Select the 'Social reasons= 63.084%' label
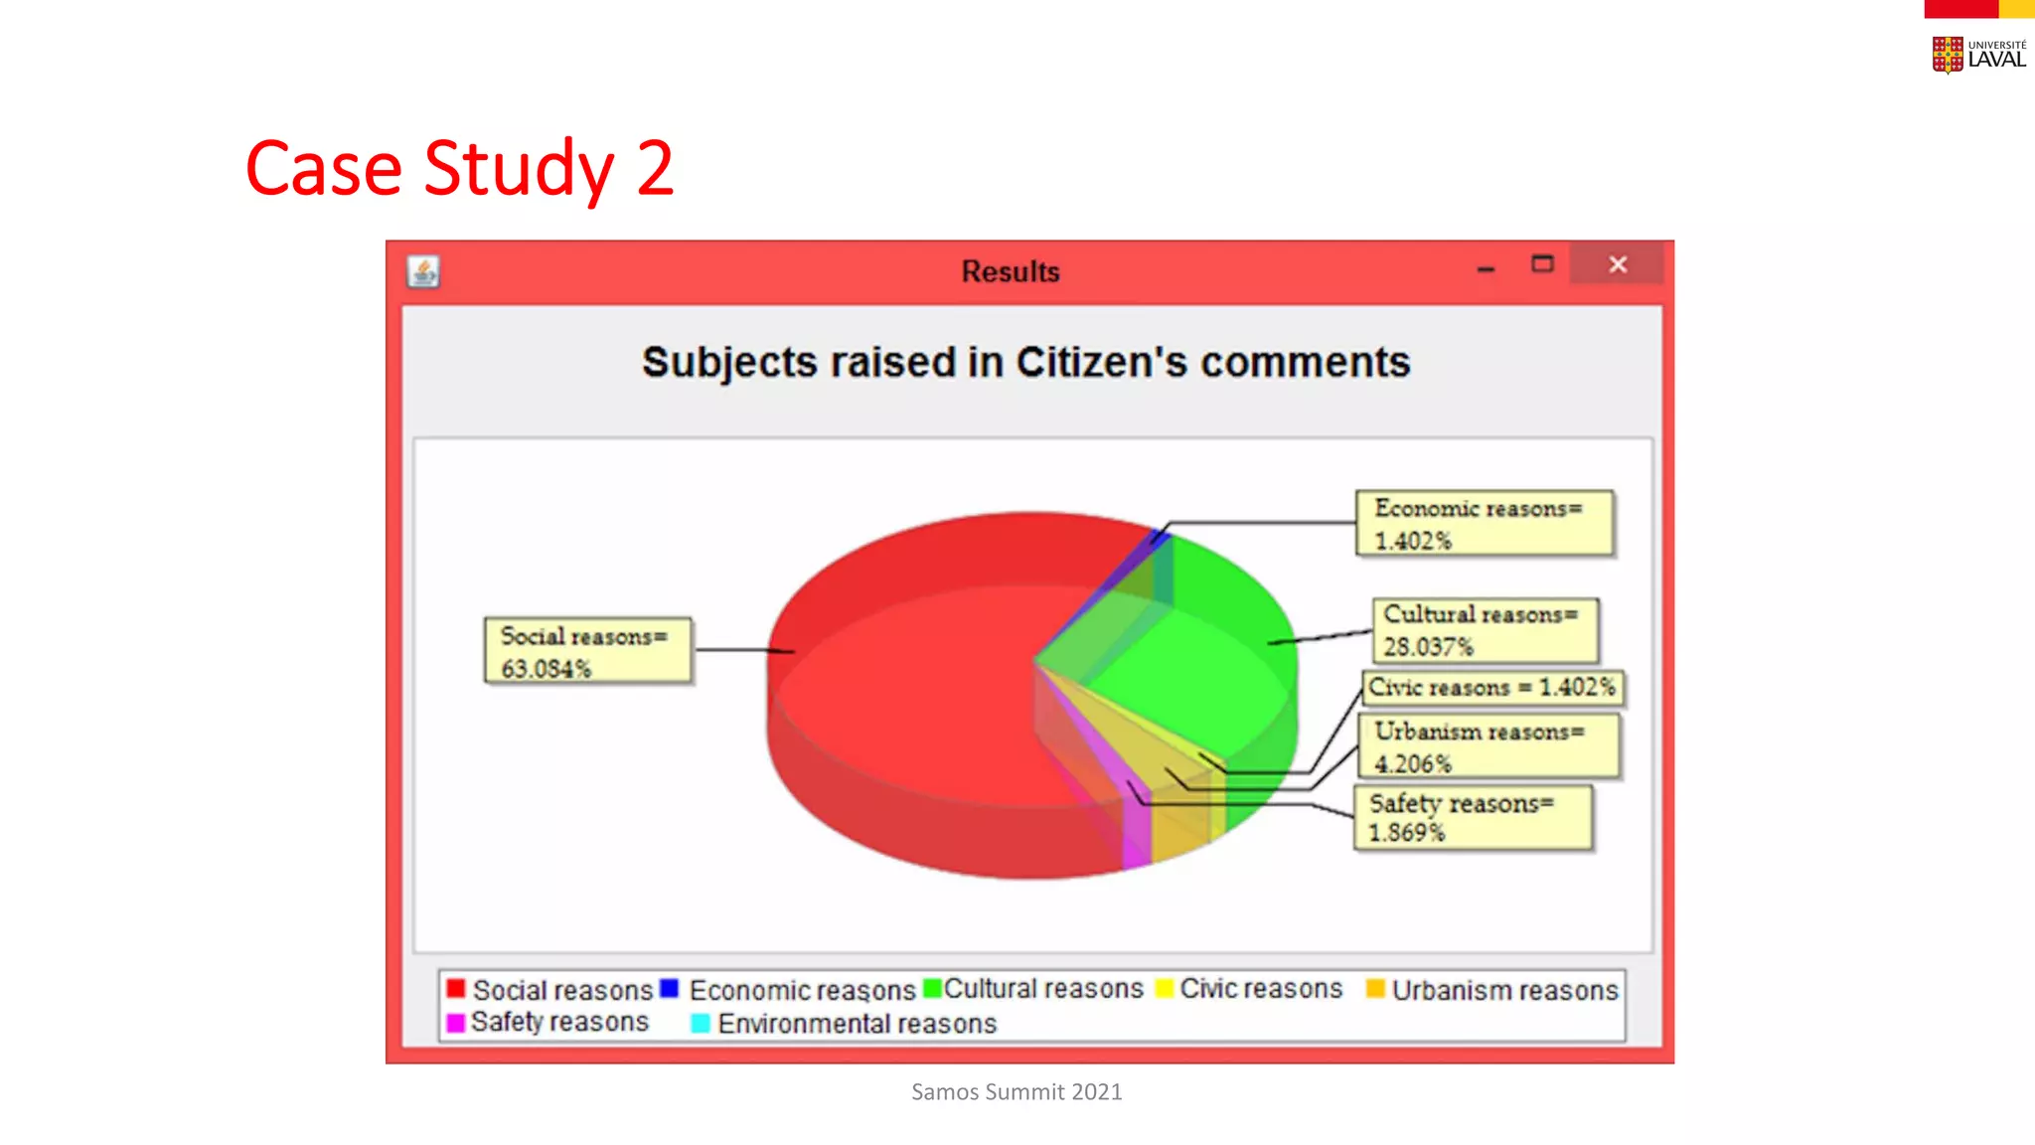The image size is (2035, 1145). coord(588,651)
